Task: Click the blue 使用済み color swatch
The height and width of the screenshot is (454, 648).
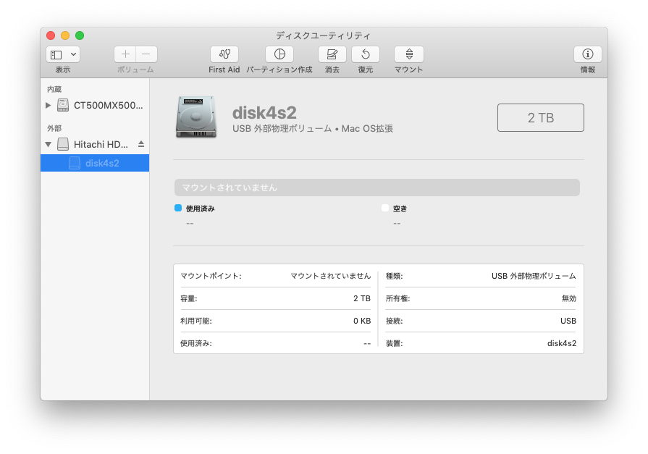Action: [178, 208]
